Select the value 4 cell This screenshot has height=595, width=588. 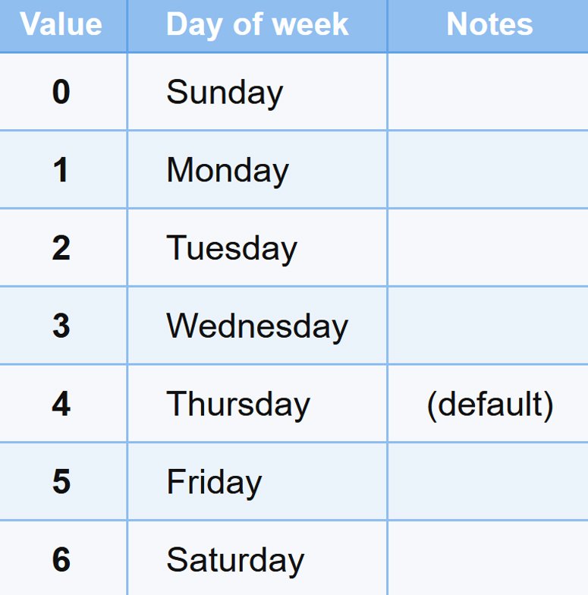(x=61, y=404)
